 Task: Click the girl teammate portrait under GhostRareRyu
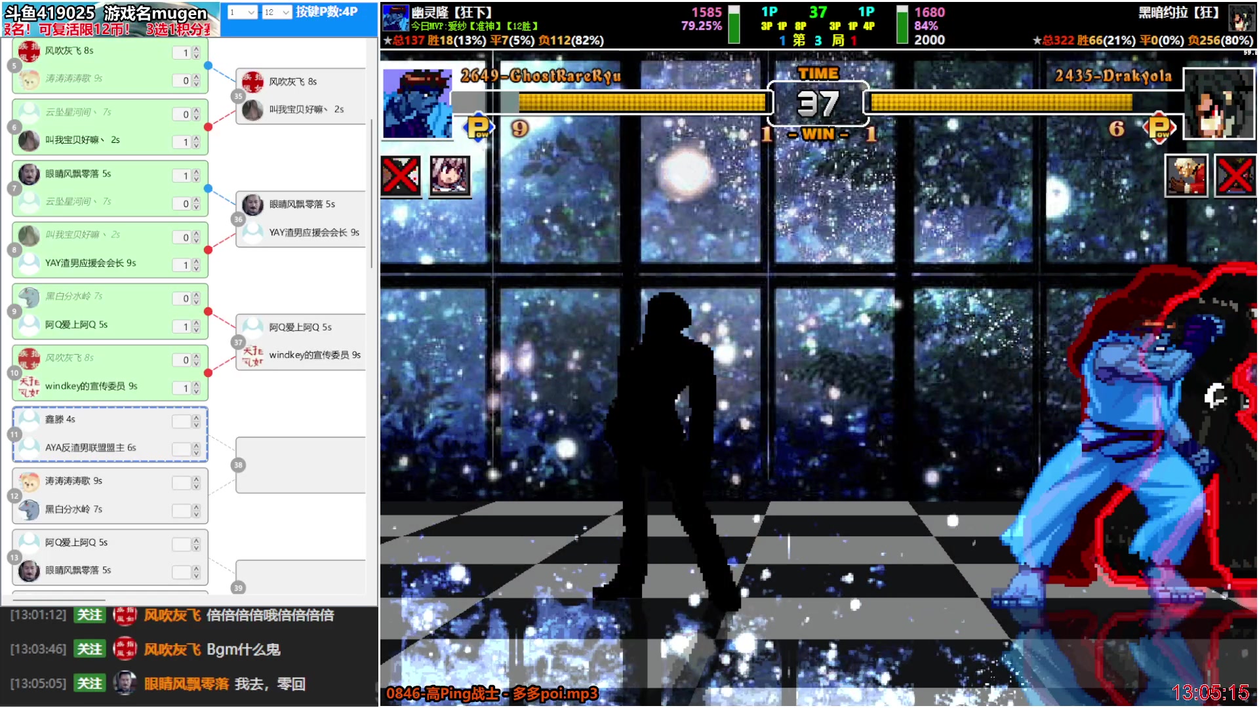(450, 176)
